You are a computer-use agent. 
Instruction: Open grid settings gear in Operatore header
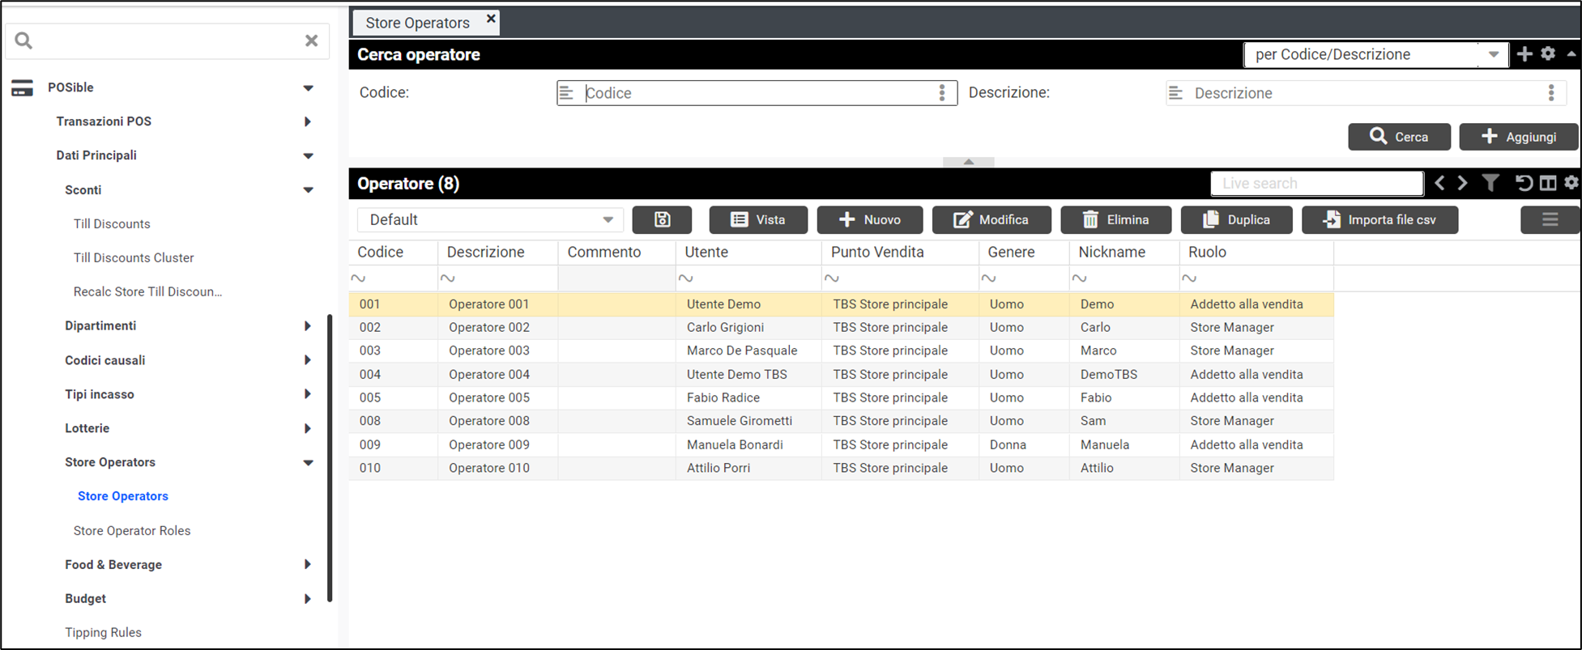tap(1571, 183)
